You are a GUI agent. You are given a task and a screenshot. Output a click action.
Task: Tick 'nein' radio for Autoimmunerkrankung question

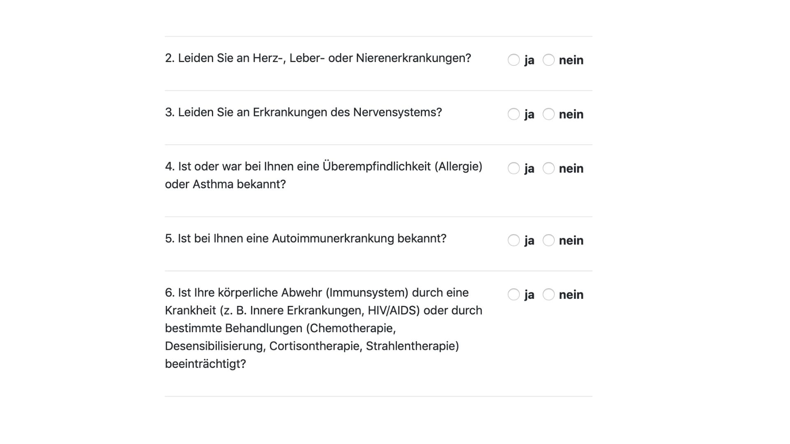click(548, 240)
